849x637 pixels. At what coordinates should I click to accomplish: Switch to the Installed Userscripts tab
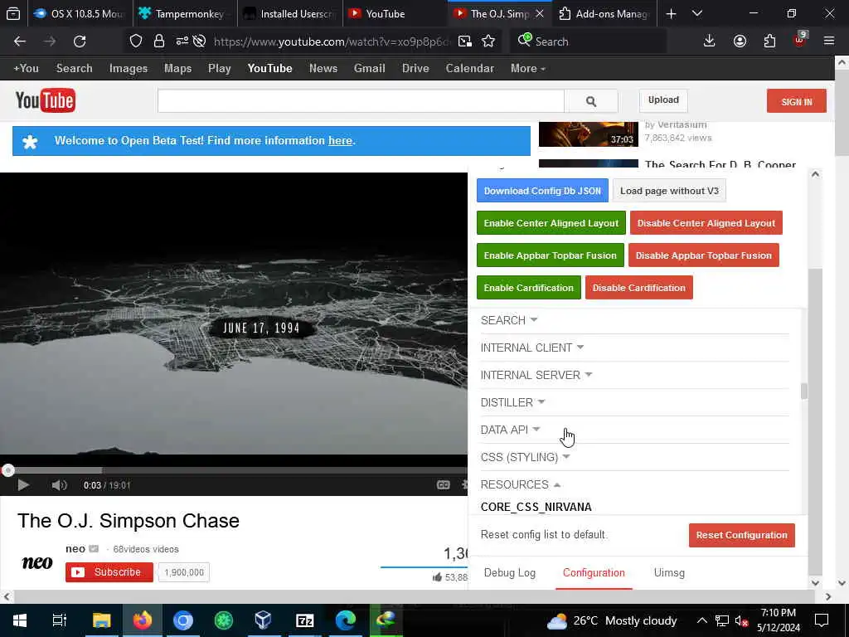click(x=291, y=14)
